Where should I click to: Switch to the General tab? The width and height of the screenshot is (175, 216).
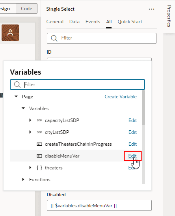pos(55,22)
